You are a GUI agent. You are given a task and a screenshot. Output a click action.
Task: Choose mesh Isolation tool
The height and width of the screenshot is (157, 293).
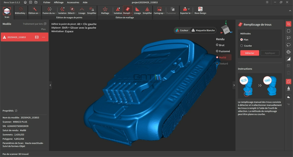tap(118, 11)
